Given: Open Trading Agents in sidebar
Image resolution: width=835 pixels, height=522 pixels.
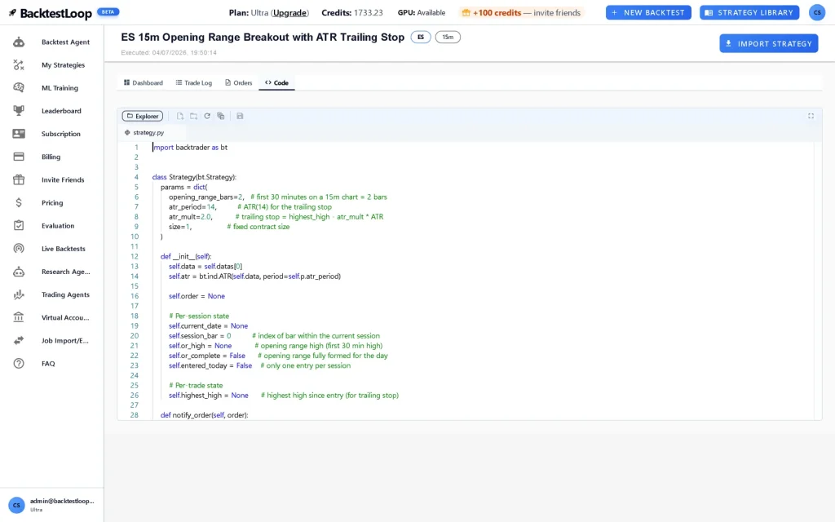Looking at the screenshot, I should tap(51, 294).
